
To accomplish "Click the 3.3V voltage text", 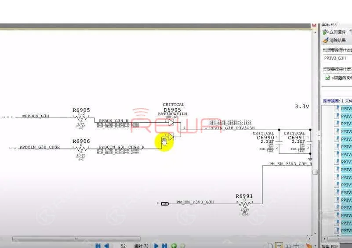I will point(302,106).
